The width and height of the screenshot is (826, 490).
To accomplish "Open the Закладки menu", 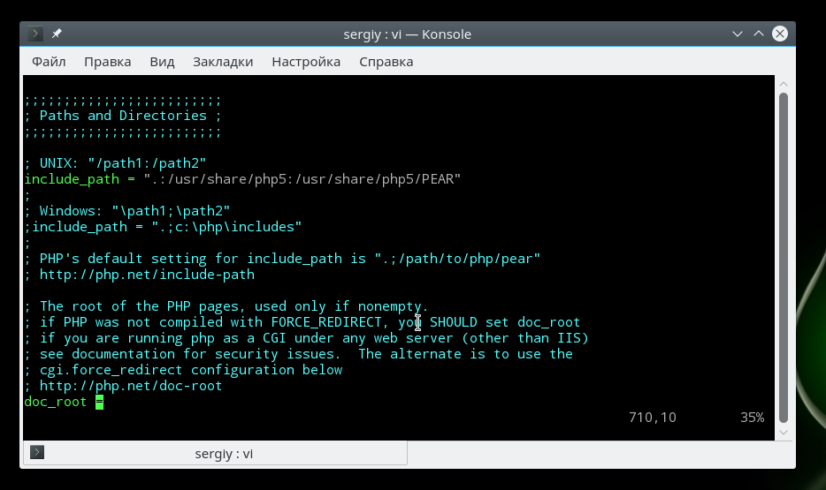I will 223,62.
